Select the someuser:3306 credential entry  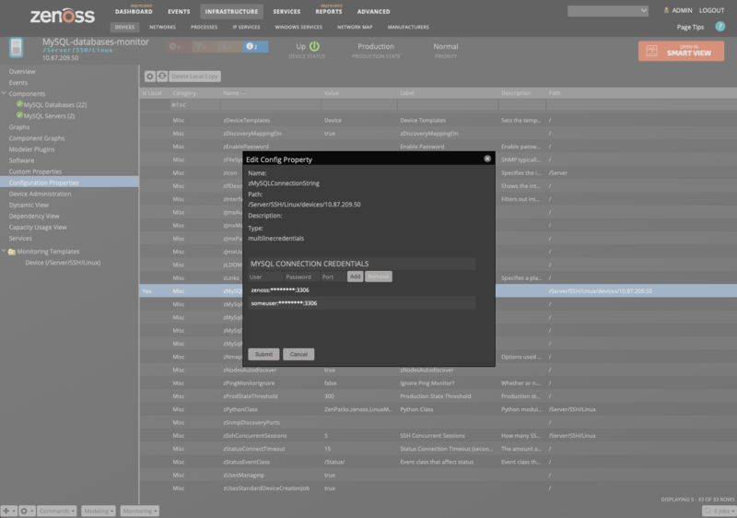click(361, 303)
